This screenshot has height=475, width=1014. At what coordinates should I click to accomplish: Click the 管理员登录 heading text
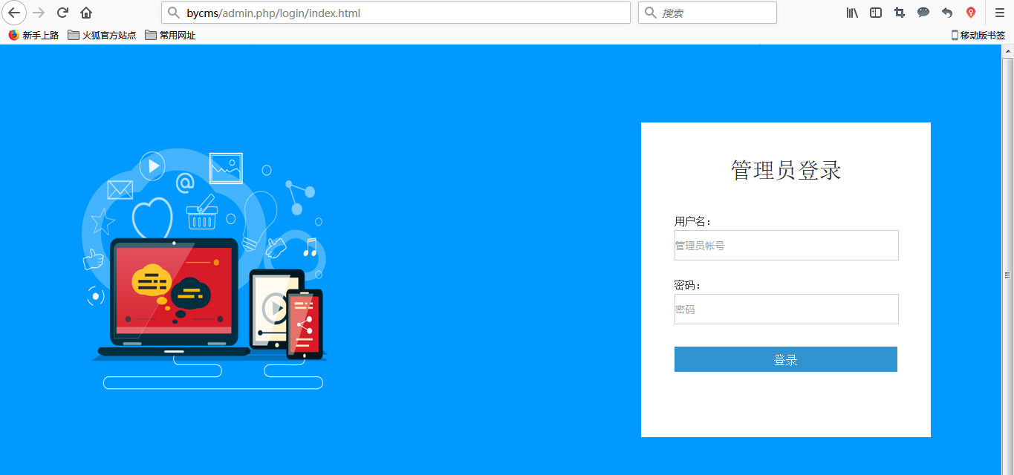786,170
